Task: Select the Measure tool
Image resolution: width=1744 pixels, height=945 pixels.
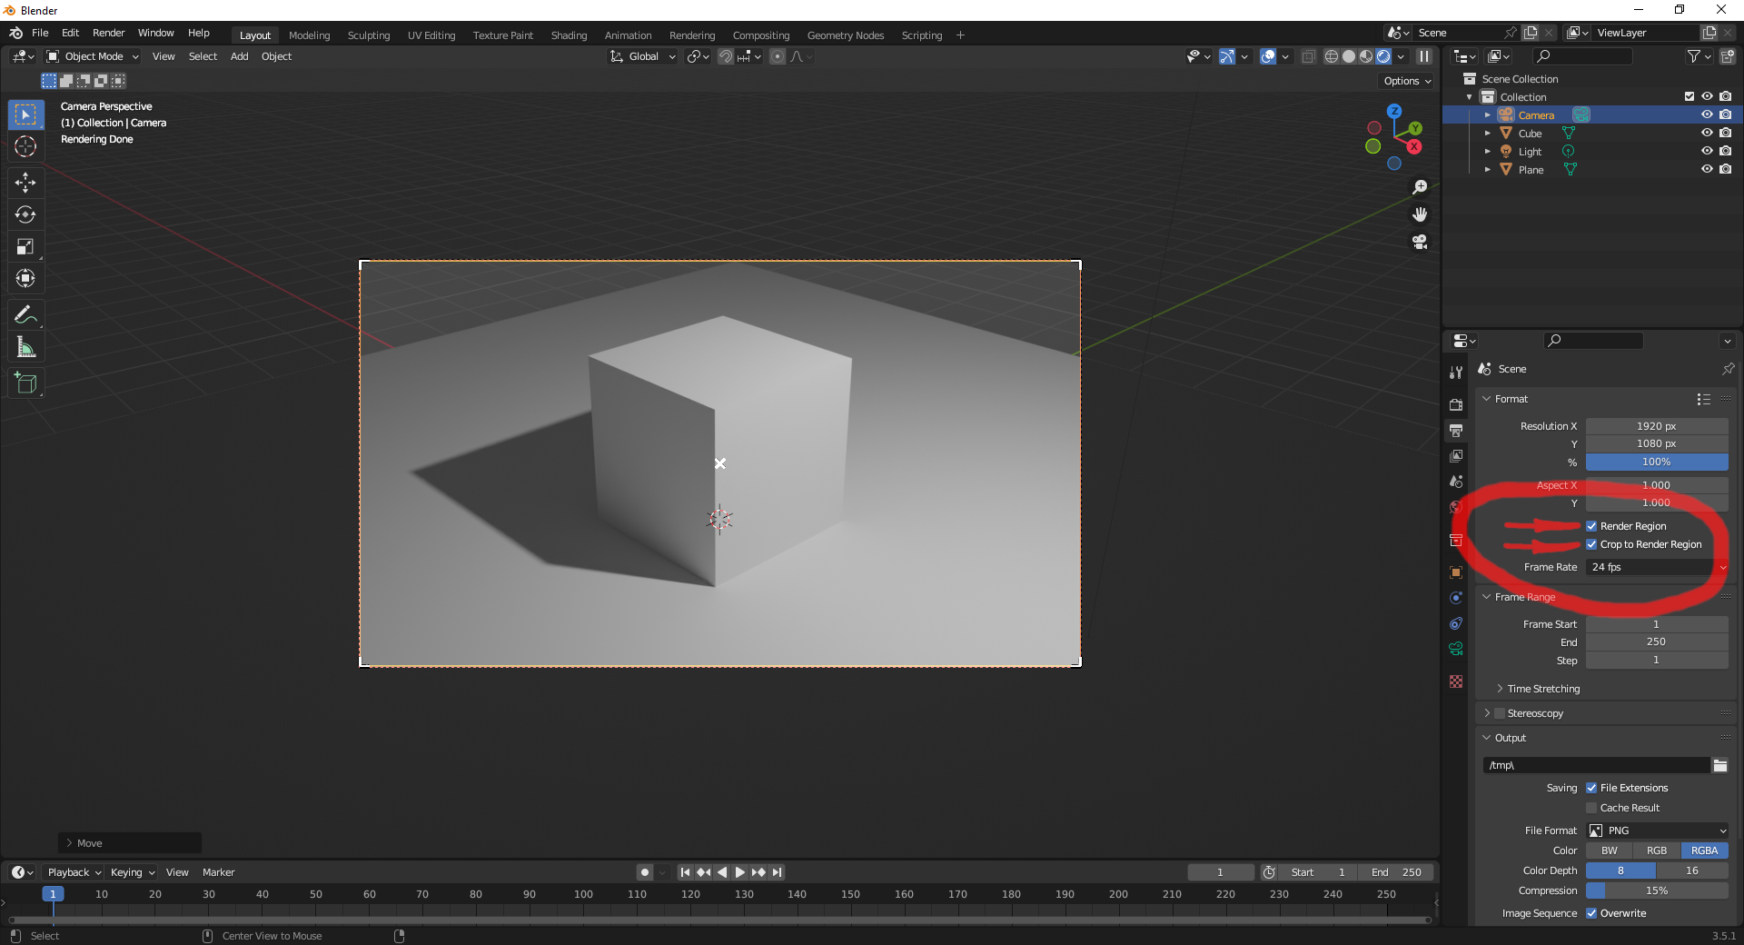Action: point(25,347)
